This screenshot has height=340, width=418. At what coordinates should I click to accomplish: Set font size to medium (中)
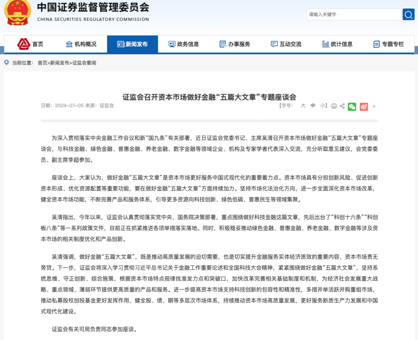click(x=313, y=106)
